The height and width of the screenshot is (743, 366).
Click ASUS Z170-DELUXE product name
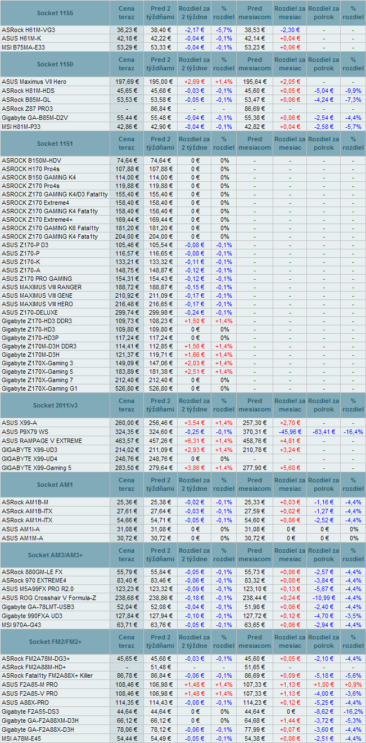[x=30, y=312]
